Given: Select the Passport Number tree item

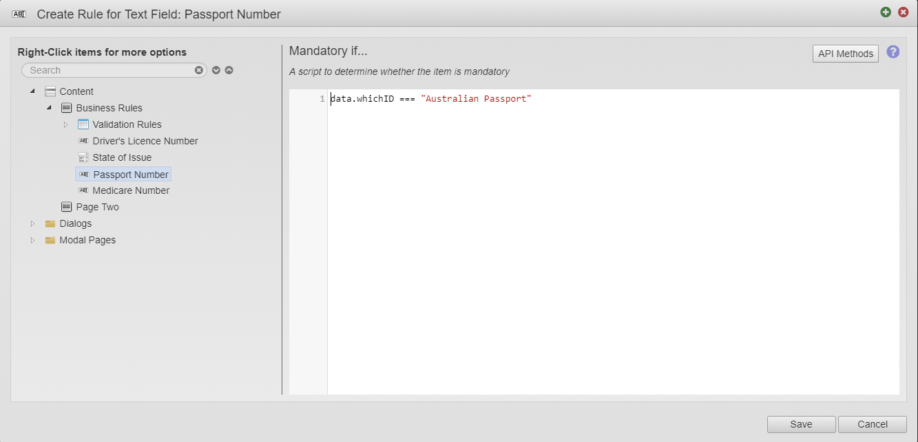Looking at the screenshot, I should [x=131, y=175].
